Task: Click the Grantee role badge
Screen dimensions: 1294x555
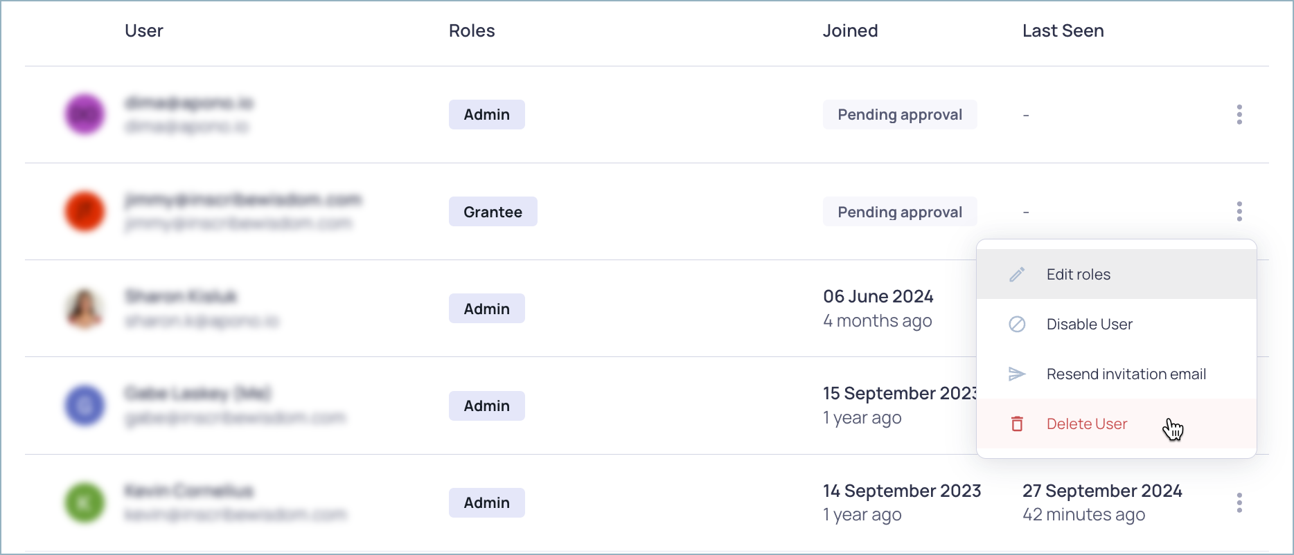Action: [x=493, y=212]
